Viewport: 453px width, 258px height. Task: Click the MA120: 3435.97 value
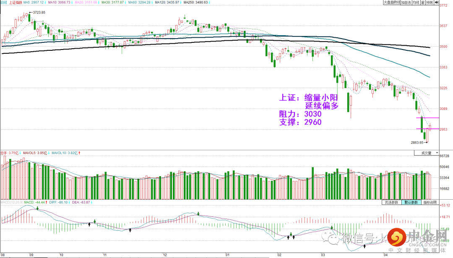pos(167,3)
